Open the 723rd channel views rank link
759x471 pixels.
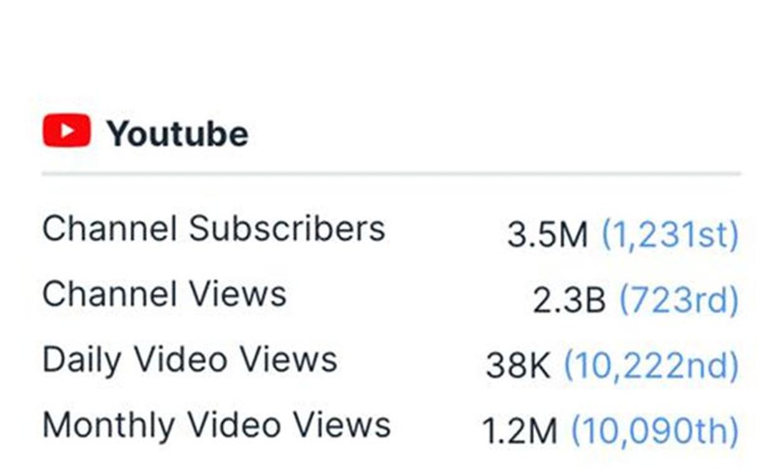(x=679, y=301)
